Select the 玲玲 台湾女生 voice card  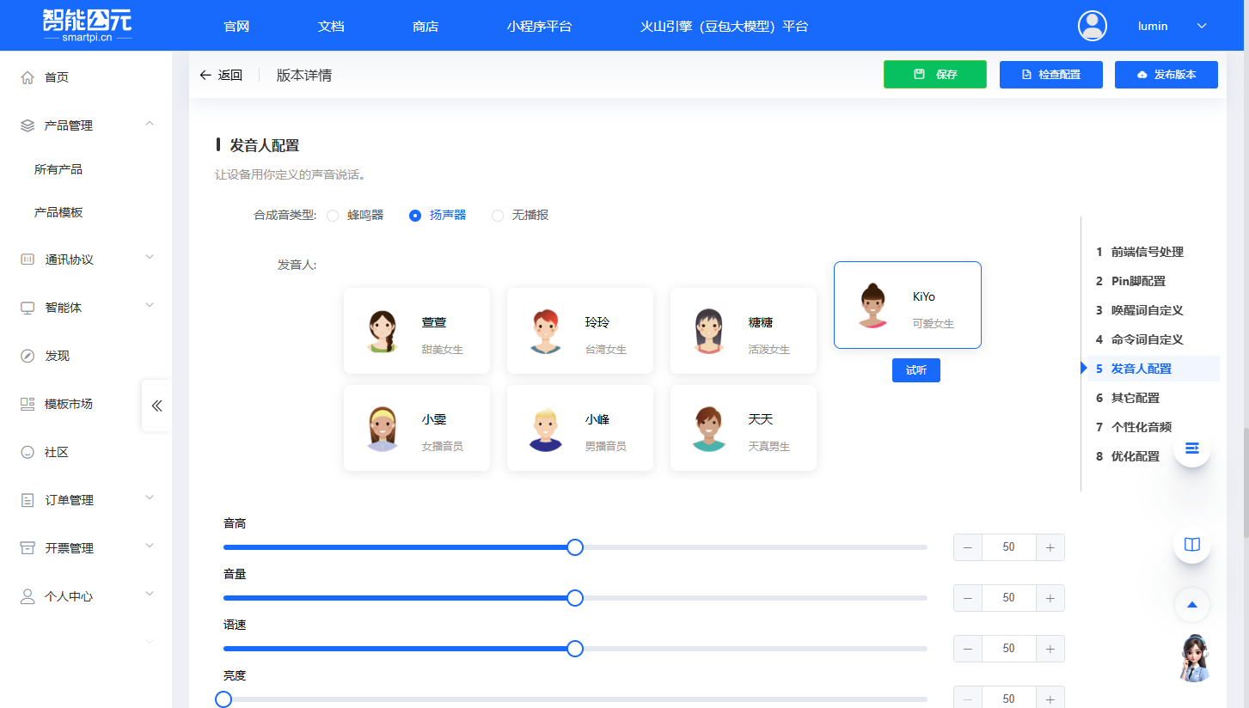pos(579,331)
